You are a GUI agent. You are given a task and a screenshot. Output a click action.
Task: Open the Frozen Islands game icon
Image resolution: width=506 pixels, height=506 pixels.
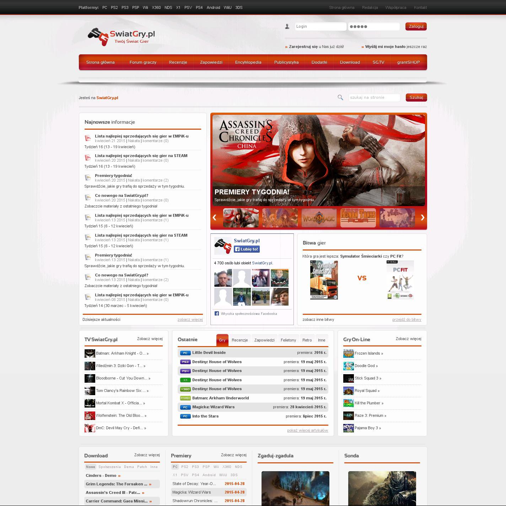point(348,354)
